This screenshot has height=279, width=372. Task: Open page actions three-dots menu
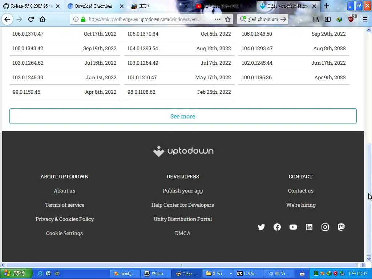point(218,19)
